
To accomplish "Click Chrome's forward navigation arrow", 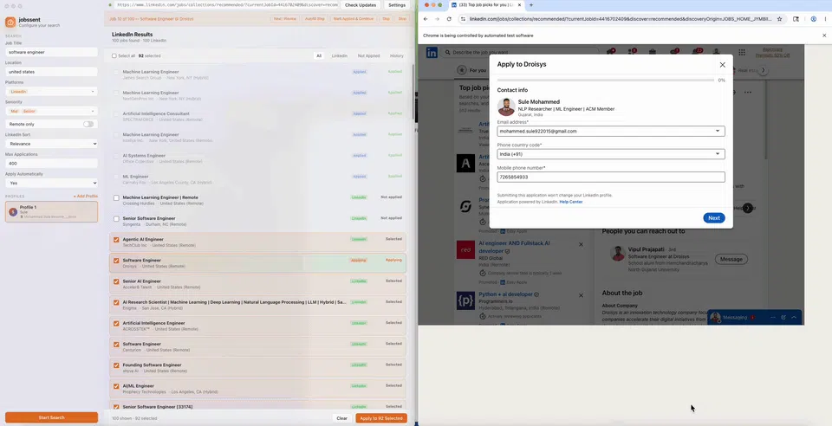I will pos(437,19).
